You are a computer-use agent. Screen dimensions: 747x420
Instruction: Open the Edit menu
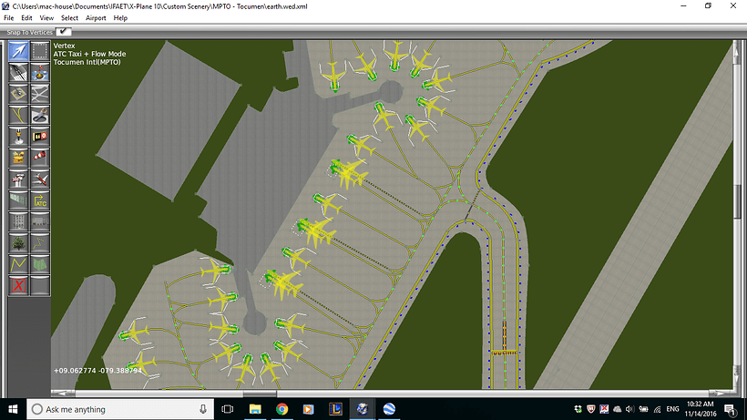[26, 18]
